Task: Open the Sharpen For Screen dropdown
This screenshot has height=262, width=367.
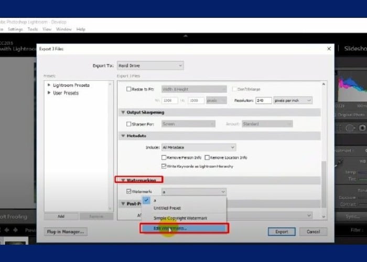Action: tap(188, 124)
